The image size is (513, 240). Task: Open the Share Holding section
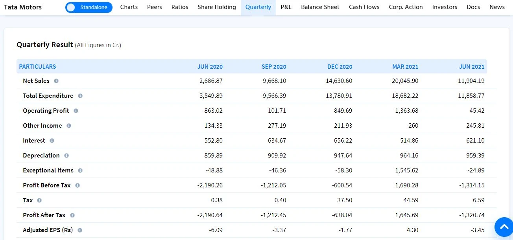coord(216,7)
